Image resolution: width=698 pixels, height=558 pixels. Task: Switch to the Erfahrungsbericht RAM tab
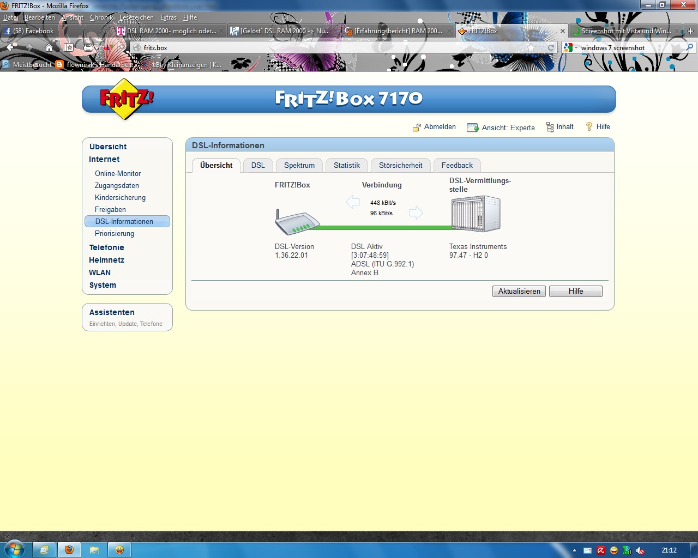click(x=398, y=31)
